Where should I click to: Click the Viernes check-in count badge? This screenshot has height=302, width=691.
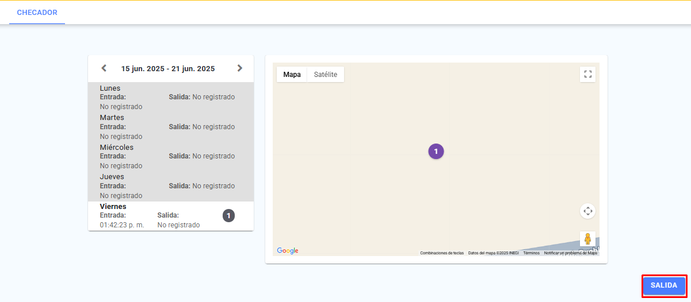[228, 215]
